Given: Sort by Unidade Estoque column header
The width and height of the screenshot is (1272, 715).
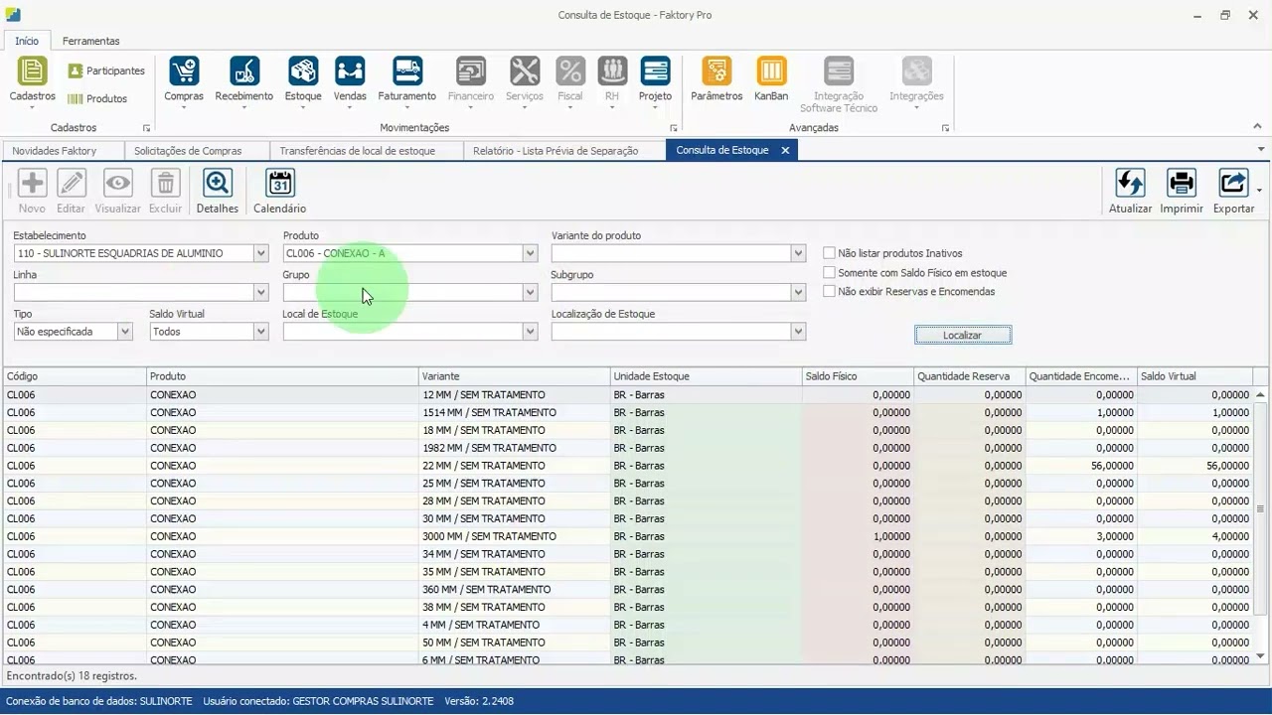Looking at the screenshot, I should [706, 376].
